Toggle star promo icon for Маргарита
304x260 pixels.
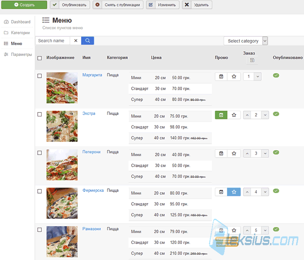pyautogui.click(x=234, y=76)
